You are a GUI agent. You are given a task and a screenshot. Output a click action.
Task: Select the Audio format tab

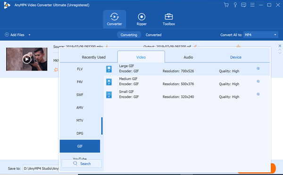[188, 57]
